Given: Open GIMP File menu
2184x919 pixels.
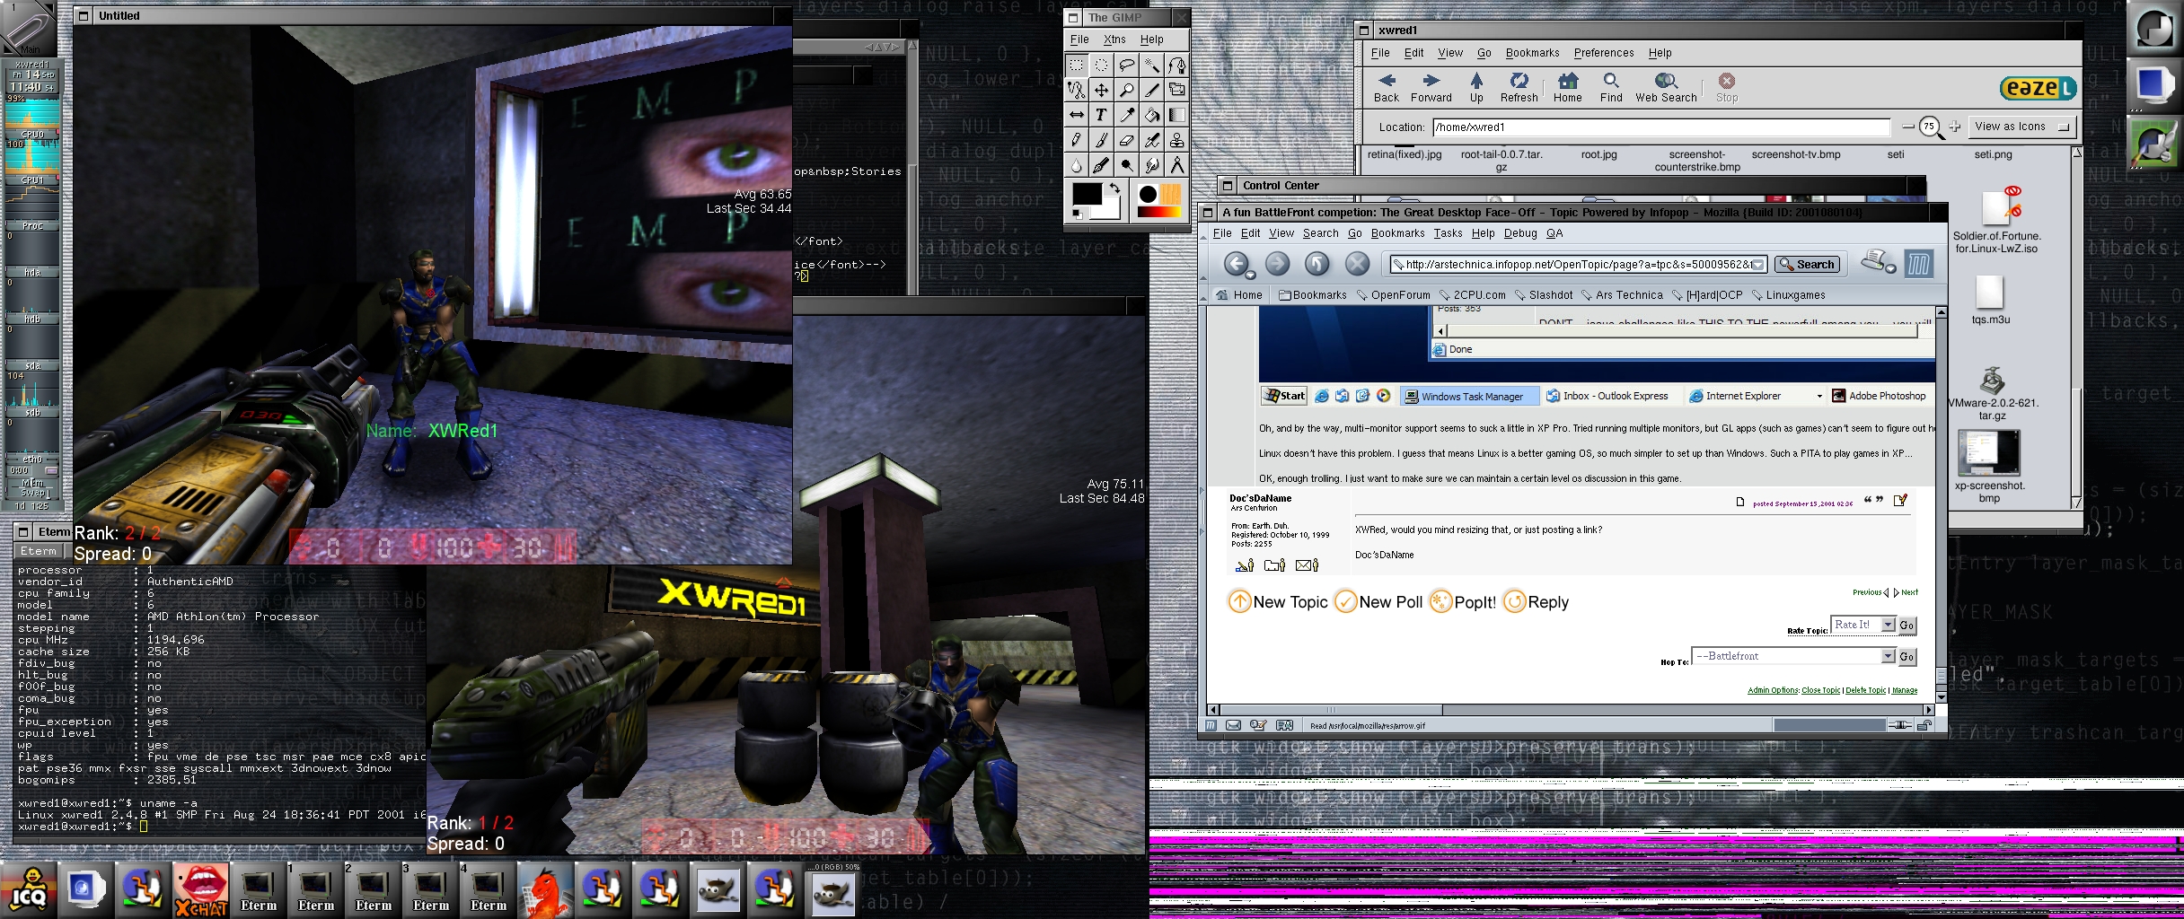Looking at the screenshot, I should click(1079, 39).
